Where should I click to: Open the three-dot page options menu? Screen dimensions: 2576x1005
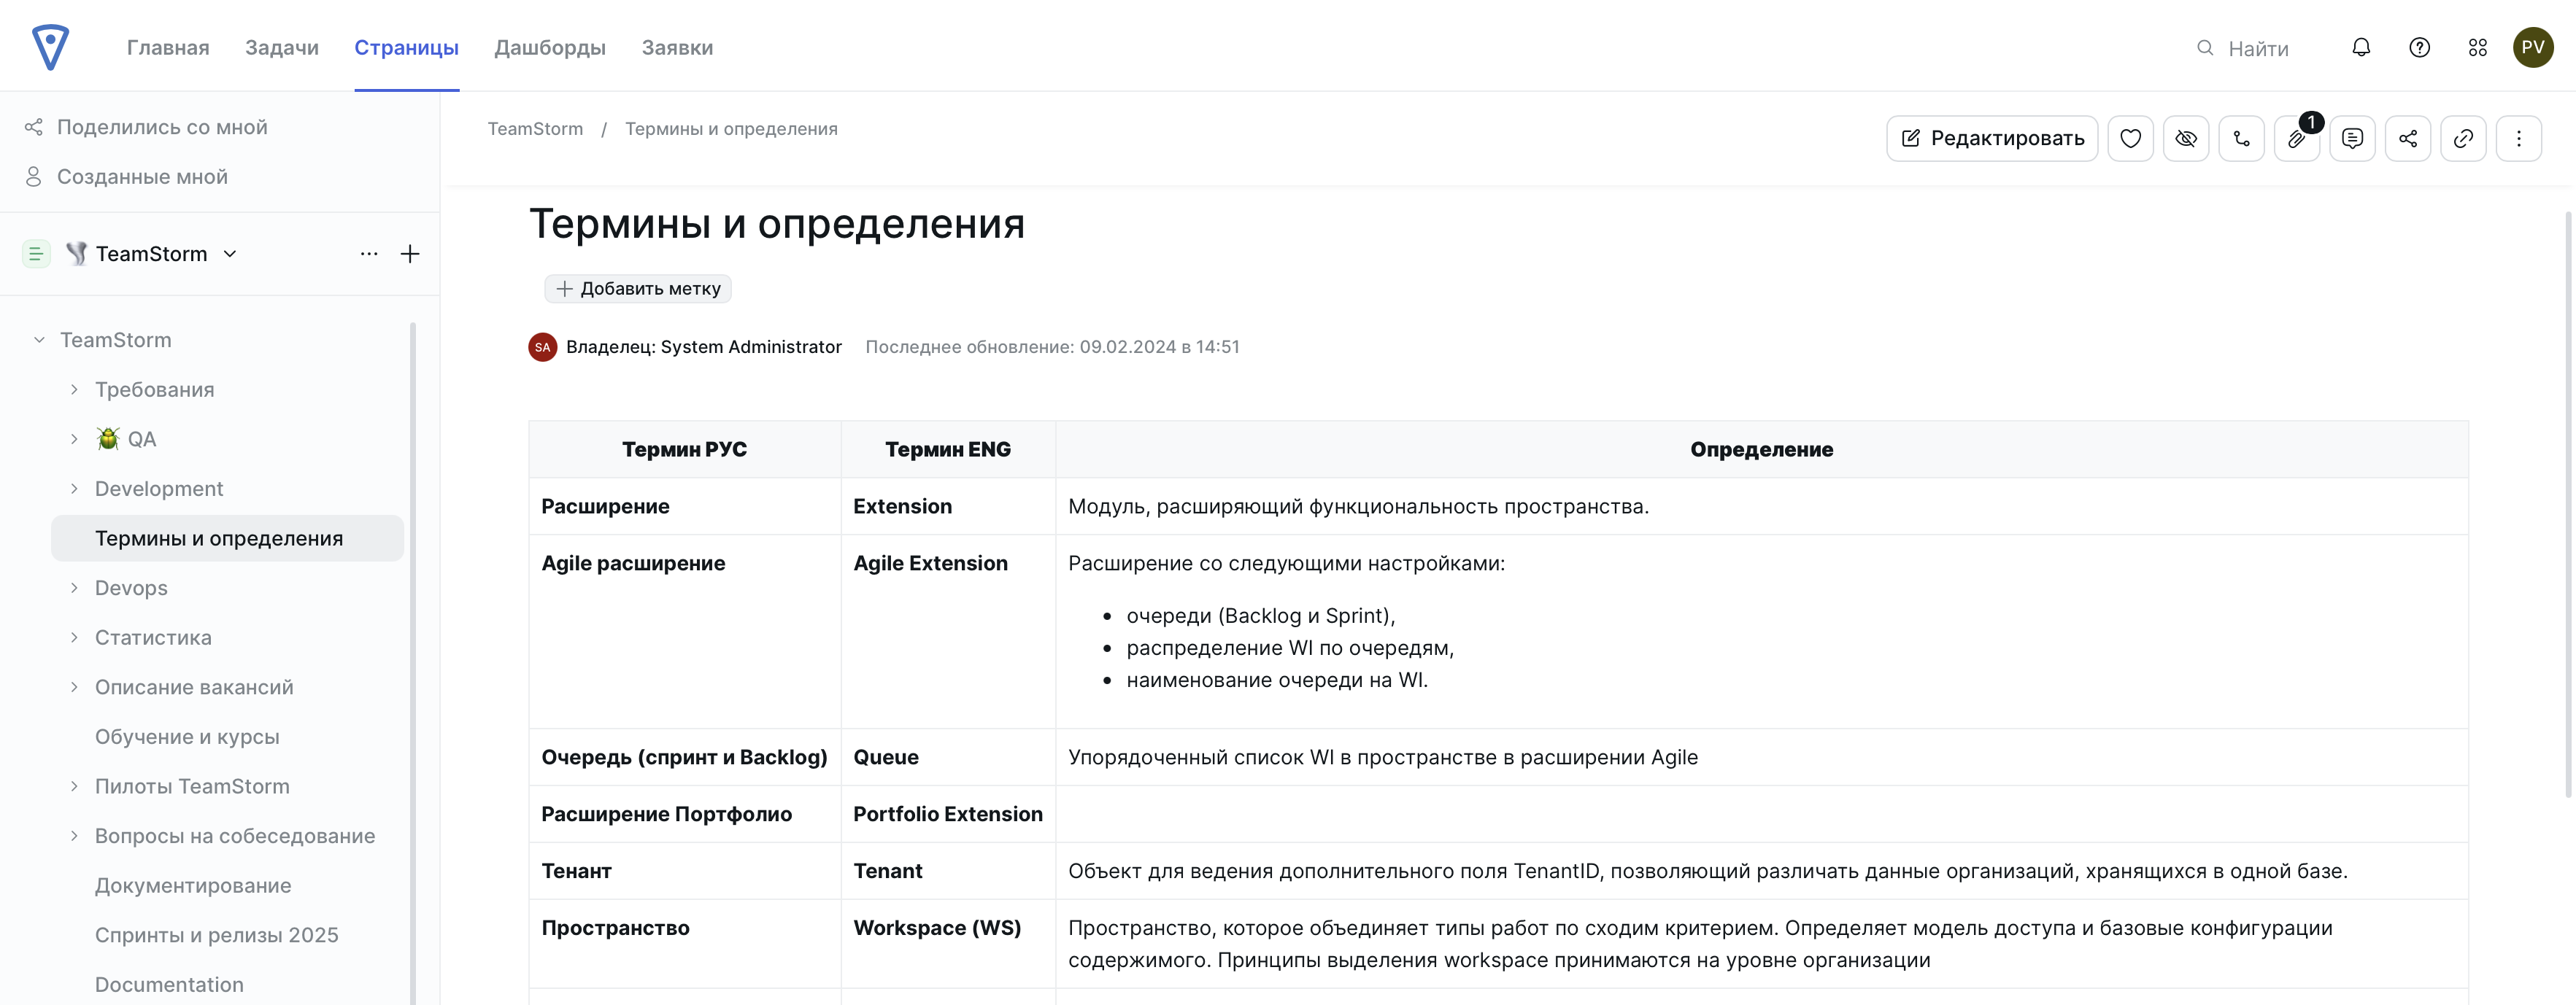tap(2518, 138)
